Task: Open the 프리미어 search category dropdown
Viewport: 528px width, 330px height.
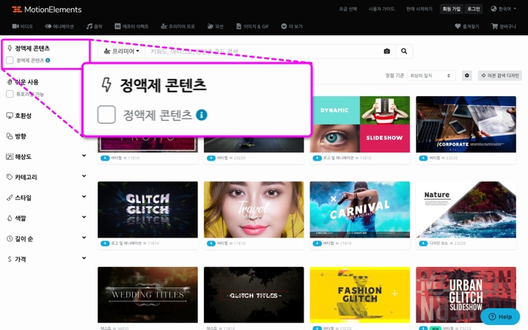Action: [122, 51]
